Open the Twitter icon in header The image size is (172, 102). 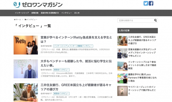tap(146, 3)
